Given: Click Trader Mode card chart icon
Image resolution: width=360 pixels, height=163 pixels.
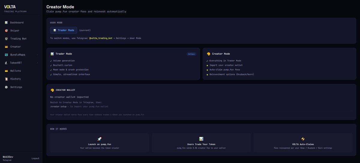Looking at the screenshot, I should coord(52,54).
